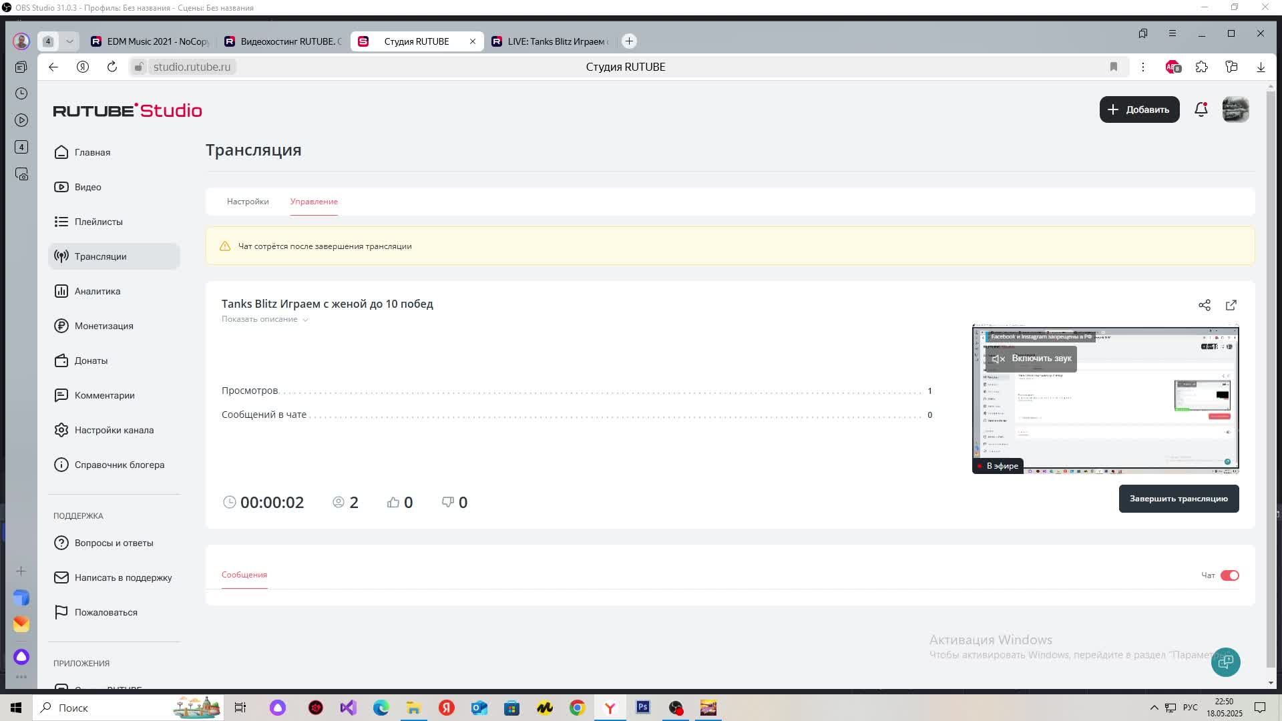The image size is (1282, 721).
Task: Click the RUTUBE Studio logo
Action: pyautogui.click(x=128, y=111)
